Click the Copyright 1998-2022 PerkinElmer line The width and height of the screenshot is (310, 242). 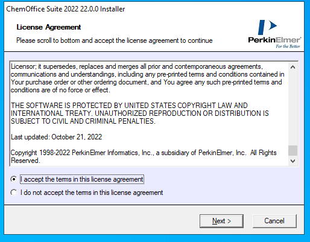coord(144,156)
